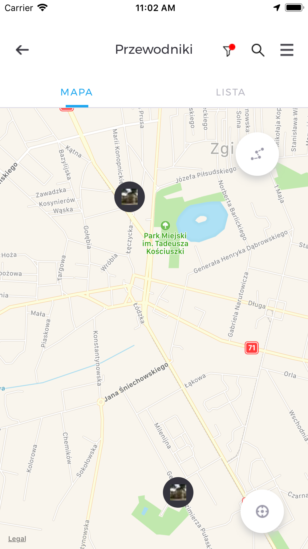This screenshot has height=549, width=308.
Task: Tap the Park Miejski im. Tadeusza Kościuszki label
Action: point(165,244)
